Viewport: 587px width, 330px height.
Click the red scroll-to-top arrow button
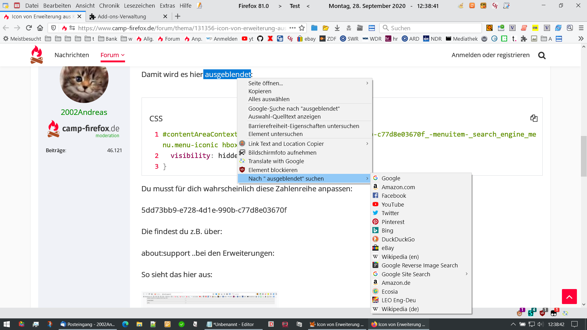pos(569,297)
